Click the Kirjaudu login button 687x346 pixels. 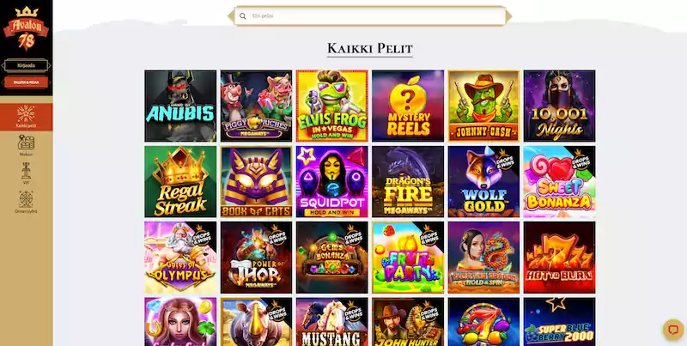click(26, 66)
